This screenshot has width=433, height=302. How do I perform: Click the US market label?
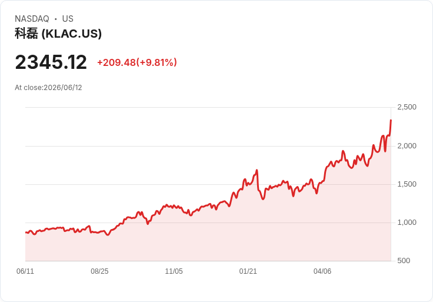point(68,19)
